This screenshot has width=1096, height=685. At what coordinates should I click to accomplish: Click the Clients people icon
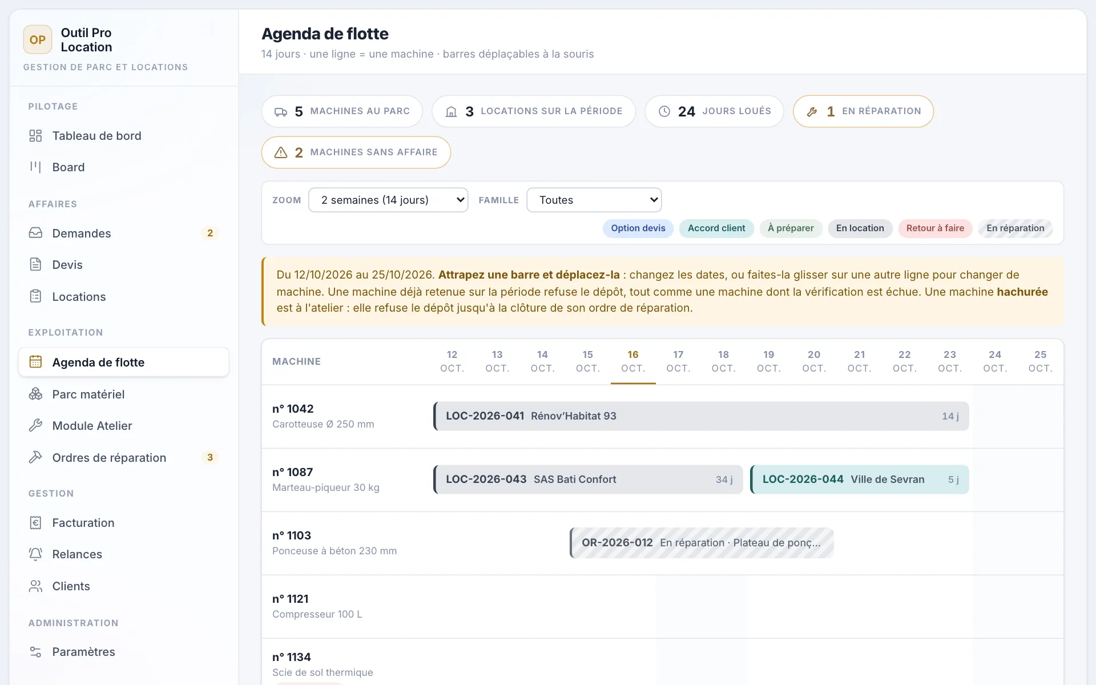(x=35, y=586)
